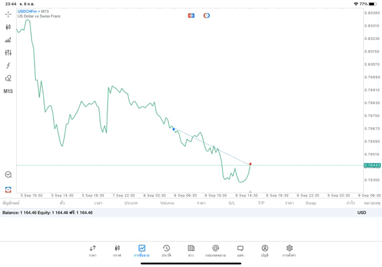The width and height of the screenshot is (382, 267).
Task: Open the drawing objects shapes tool
Action: pyautogui.click(x=8, y=78)
